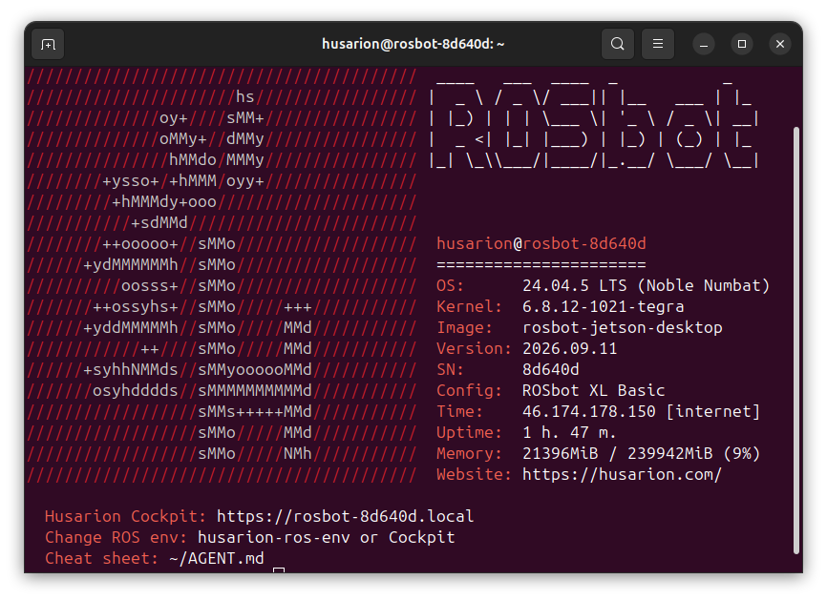Viewport: 827px width, 600px height.
Task: Click the Uptime label
Action: coord(470,432)
